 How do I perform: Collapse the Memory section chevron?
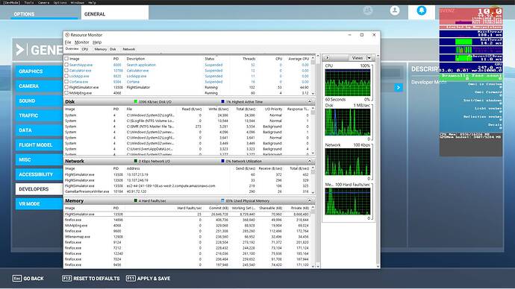coord(310,200)
